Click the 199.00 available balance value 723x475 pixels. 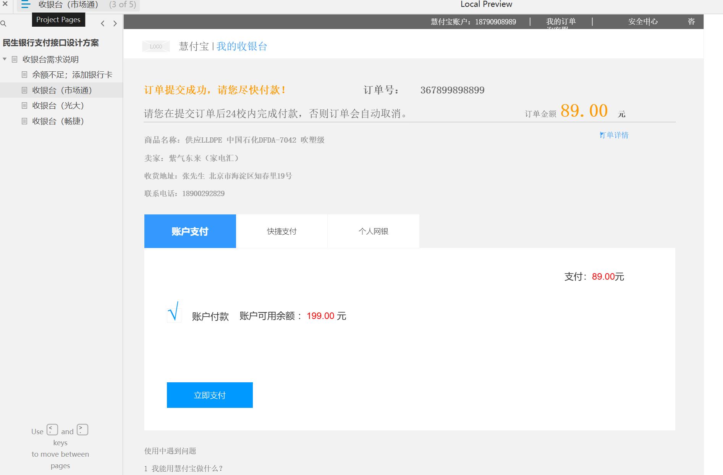(320, 316)
